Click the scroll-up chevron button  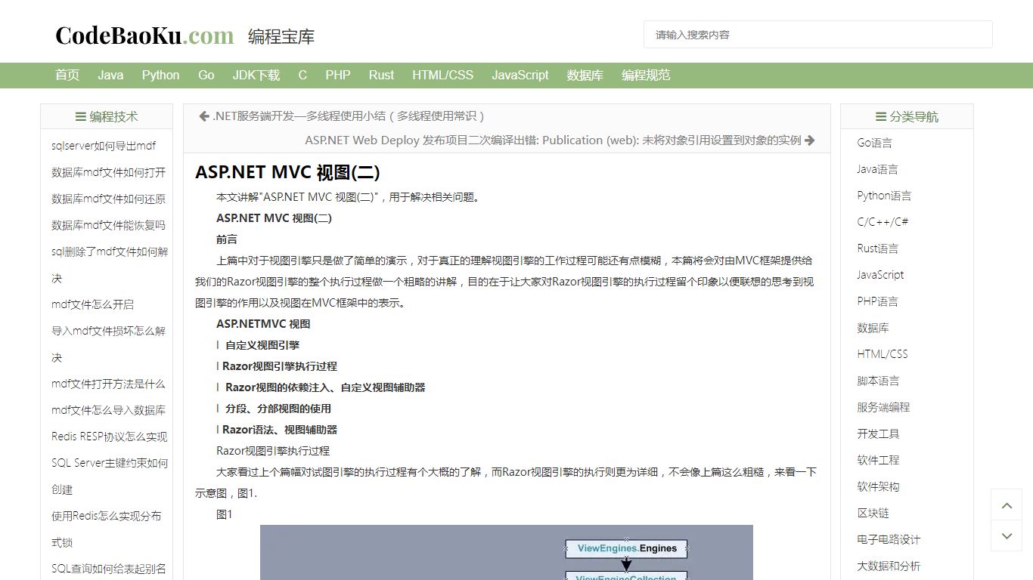point(1007,505)
